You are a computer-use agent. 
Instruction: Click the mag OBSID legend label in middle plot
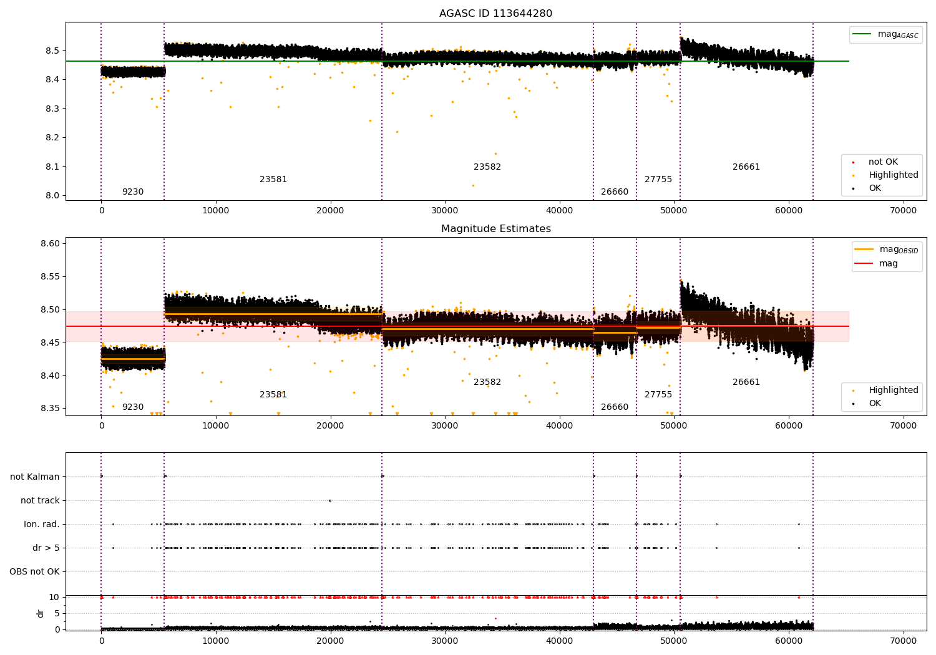pyautogui.click(x=899, y=250)
